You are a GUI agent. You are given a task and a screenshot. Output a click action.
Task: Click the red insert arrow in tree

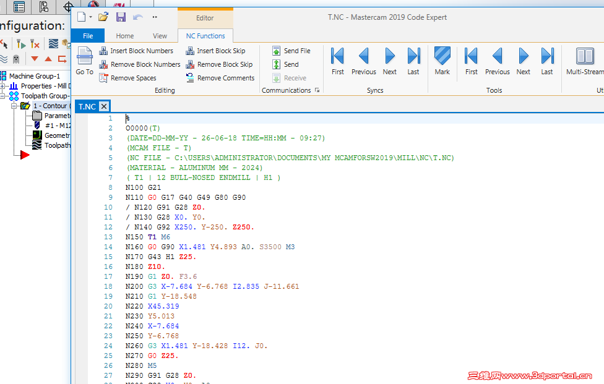click(25, 155)
